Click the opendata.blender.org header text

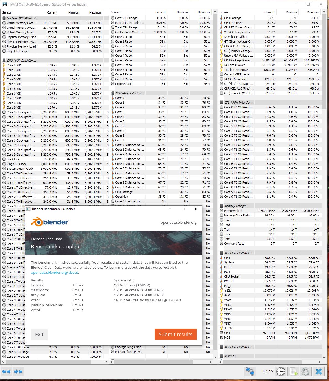(x=179, y=222)
